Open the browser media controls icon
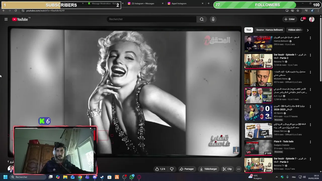This screenshot has width=322, height=181. [x=306, y=11]
